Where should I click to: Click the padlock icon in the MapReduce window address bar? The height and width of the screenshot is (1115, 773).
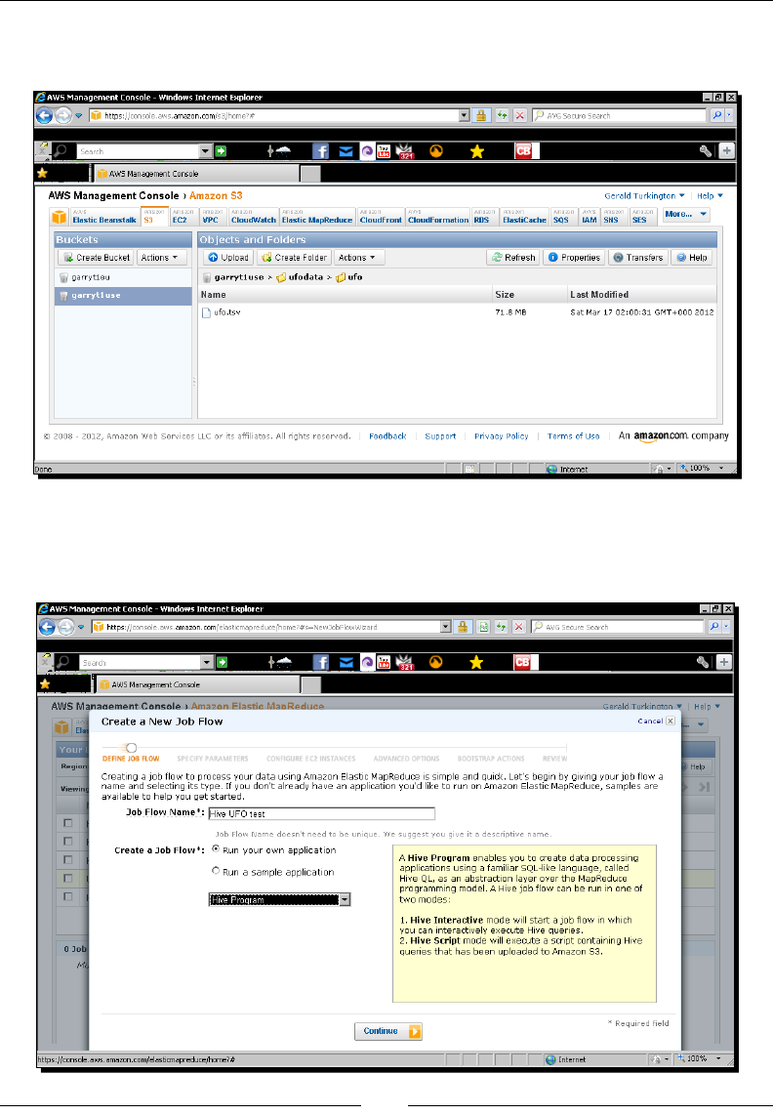click(x=463, y=627)
